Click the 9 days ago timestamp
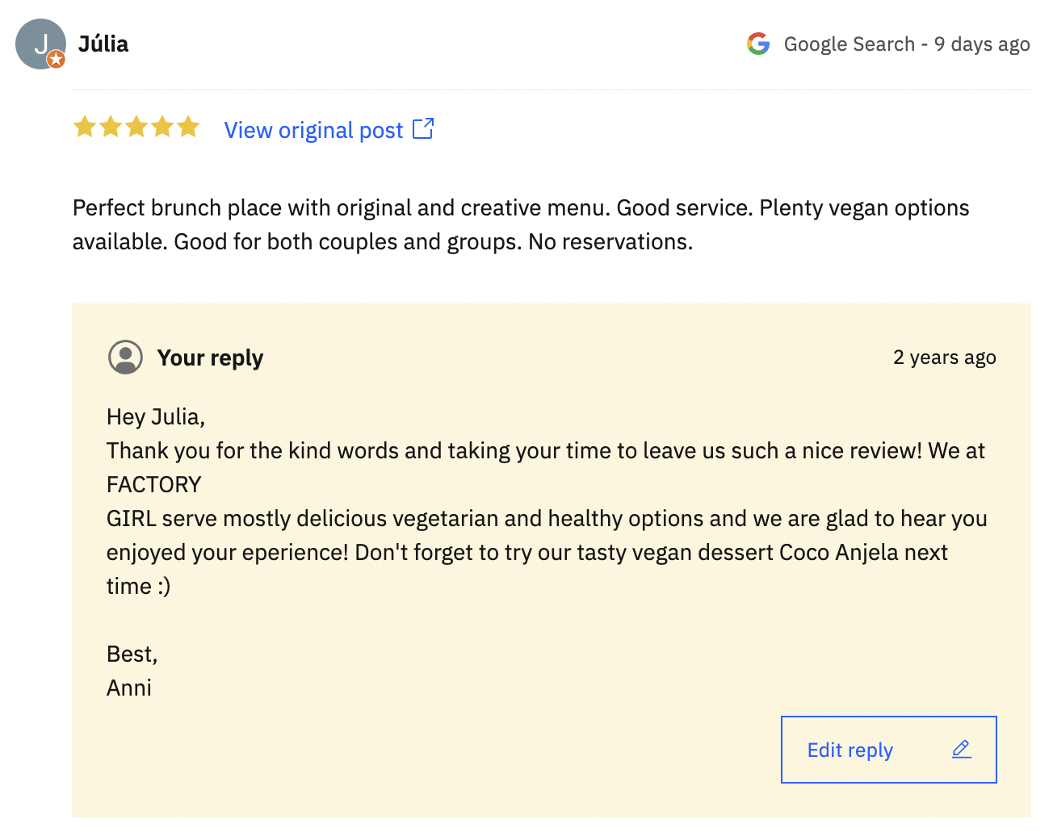The image size is (1053, 836). (982, 44)
